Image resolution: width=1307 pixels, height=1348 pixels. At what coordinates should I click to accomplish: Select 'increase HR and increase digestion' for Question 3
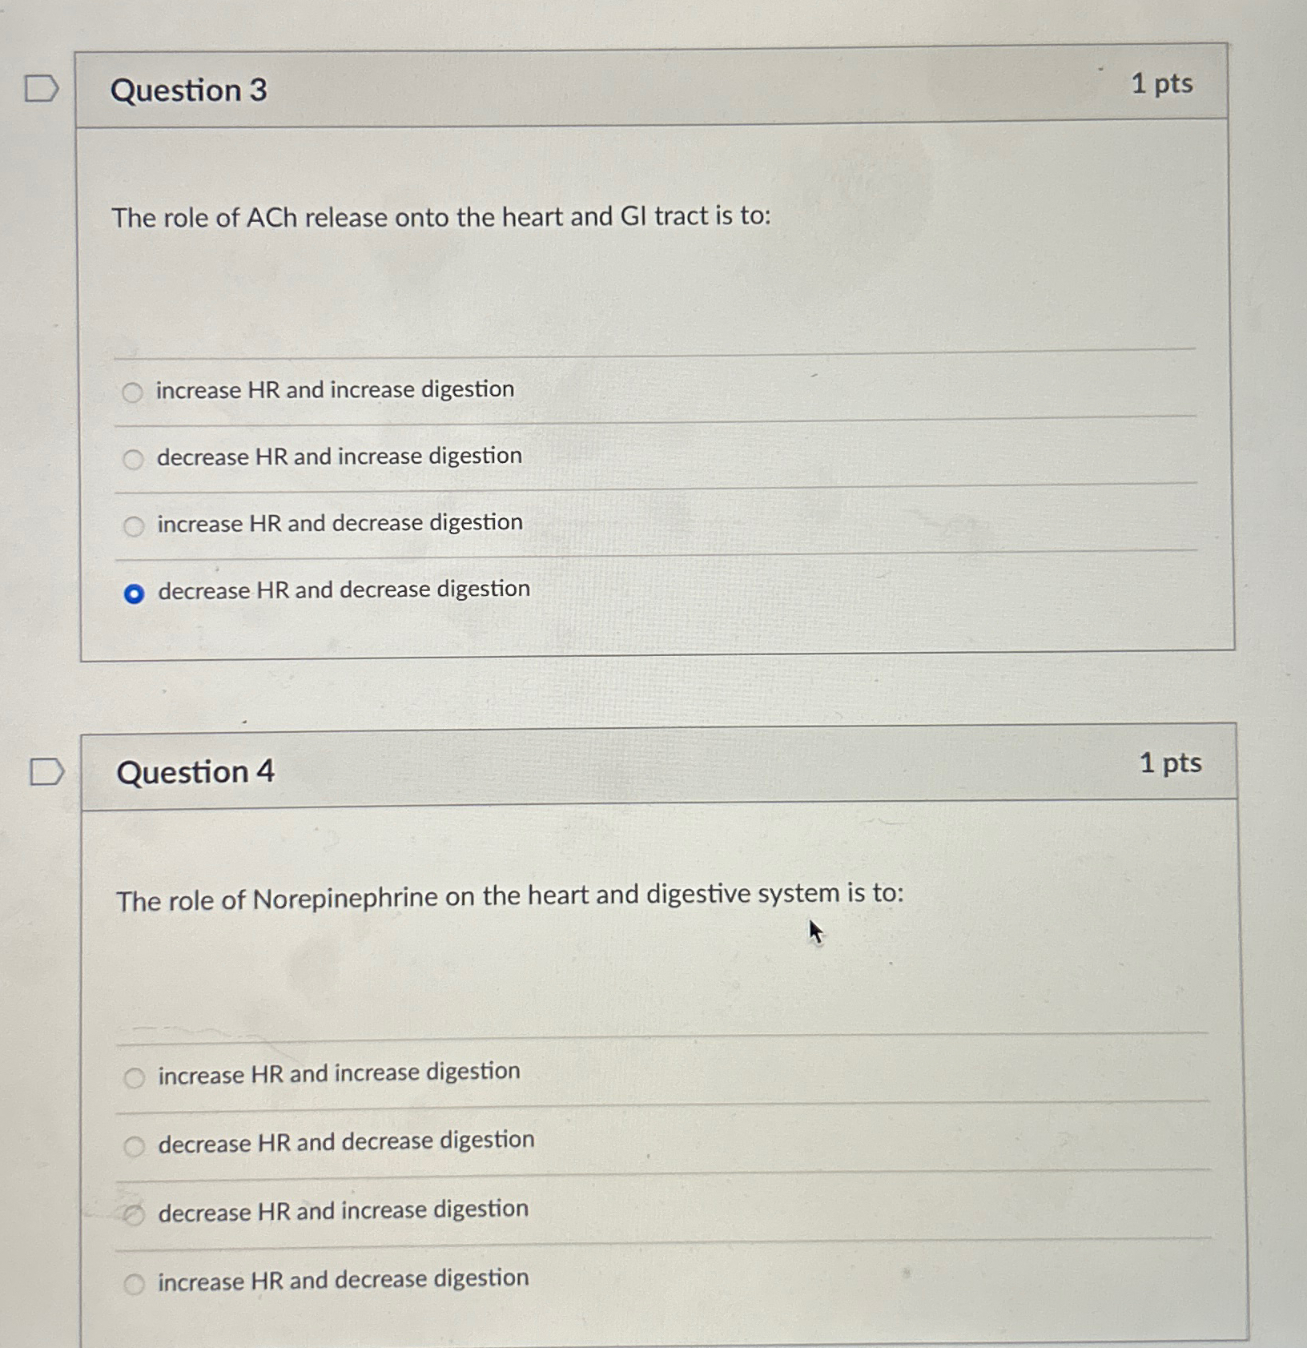pos(134,392)
